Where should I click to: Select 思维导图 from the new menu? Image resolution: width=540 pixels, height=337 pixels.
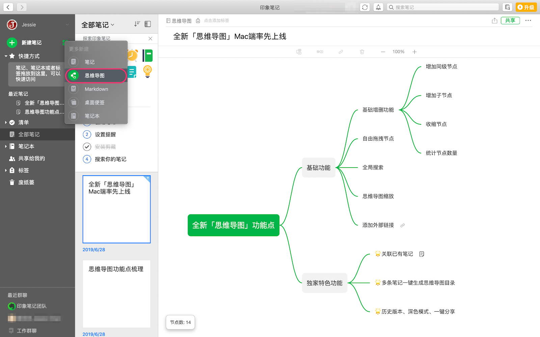click(x=95, y=75)
